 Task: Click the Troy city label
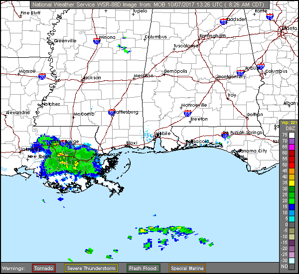pyautogui.click(x=232, y=95)
